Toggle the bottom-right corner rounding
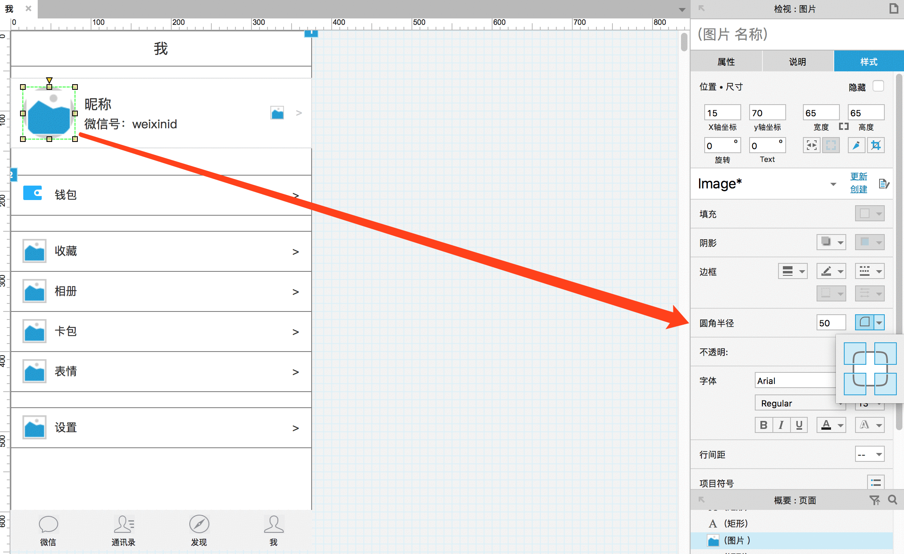The width and height of the screenshot is (904, 554). pos(886,384)
